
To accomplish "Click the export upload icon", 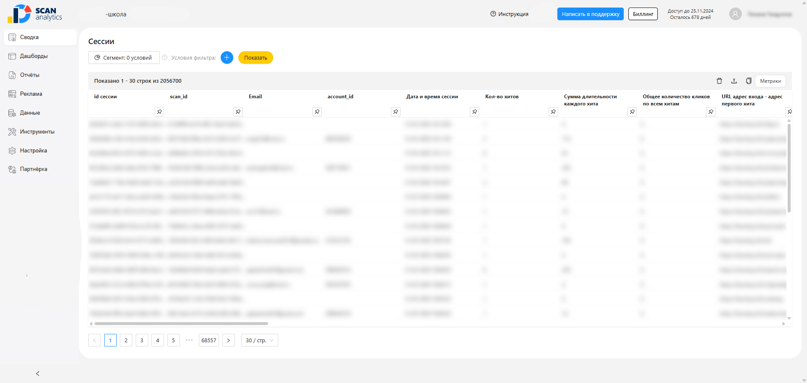I will 734,81.
